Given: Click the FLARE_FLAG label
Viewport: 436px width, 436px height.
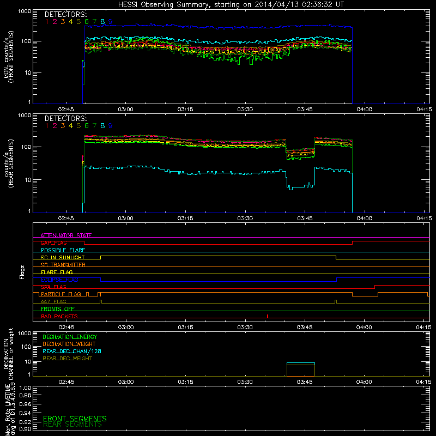Looking at the screenshot, I should click(x=57, y=272).
